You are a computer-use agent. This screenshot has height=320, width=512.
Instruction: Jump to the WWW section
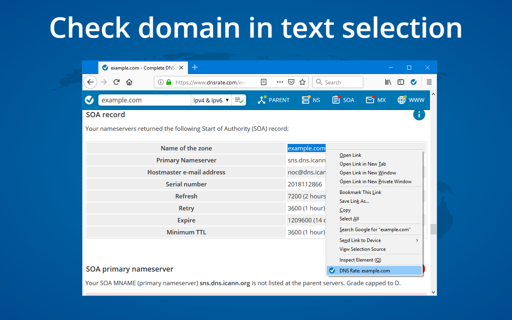click(411, 100)
